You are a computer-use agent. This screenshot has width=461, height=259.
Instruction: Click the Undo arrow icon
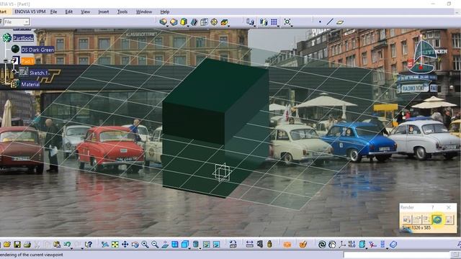point(67,245)
